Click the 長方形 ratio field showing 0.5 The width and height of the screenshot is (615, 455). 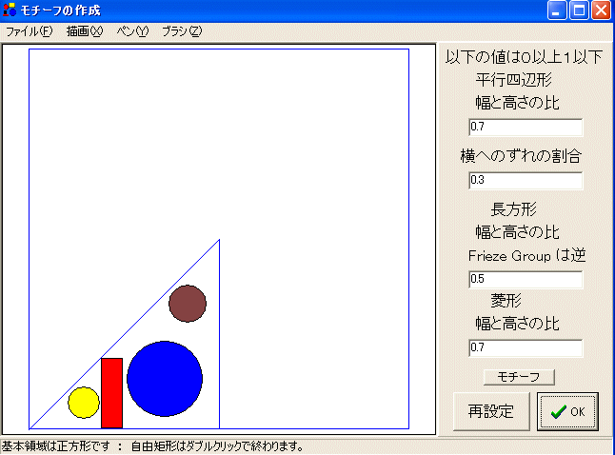[526, 279]
